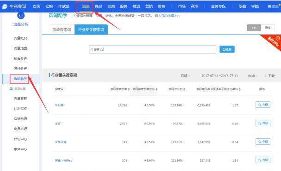Click the info icon beside 全网点击率 column
Viewport: 281px width, 171px height.
pyautogui.click(x=184, y=89)
